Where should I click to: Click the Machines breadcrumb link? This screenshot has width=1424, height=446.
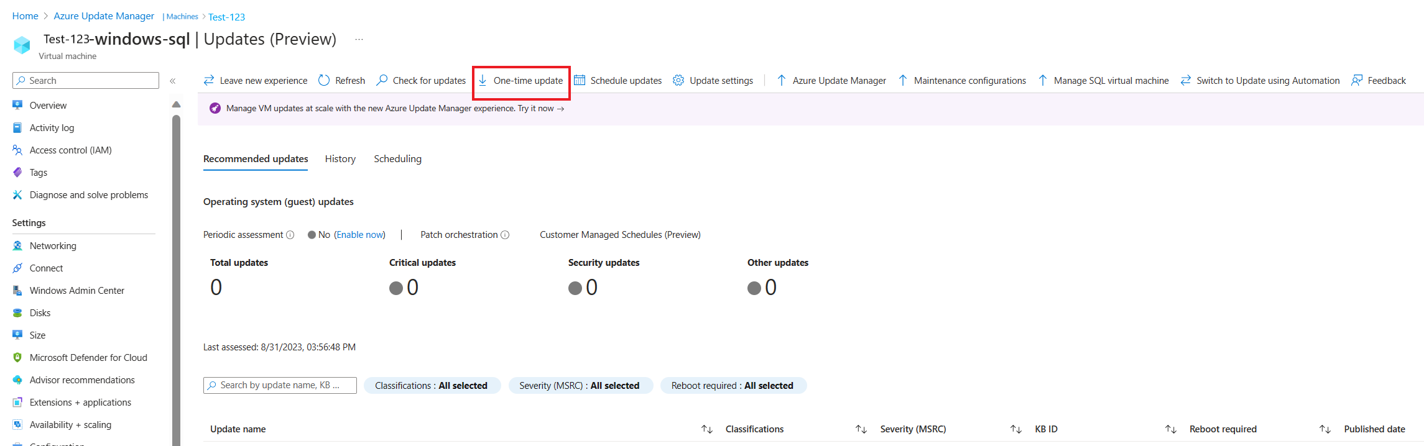(182, 17)
